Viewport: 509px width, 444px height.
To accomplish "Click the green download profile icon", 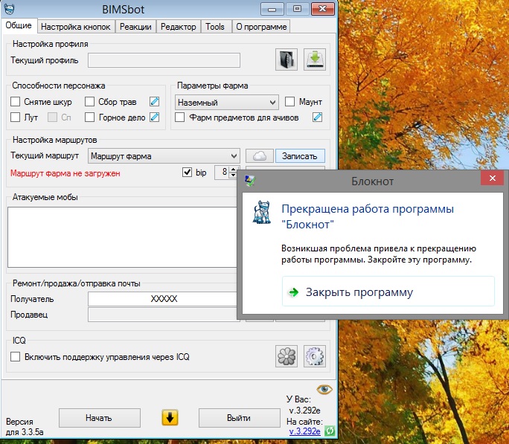I will (315, 60).
